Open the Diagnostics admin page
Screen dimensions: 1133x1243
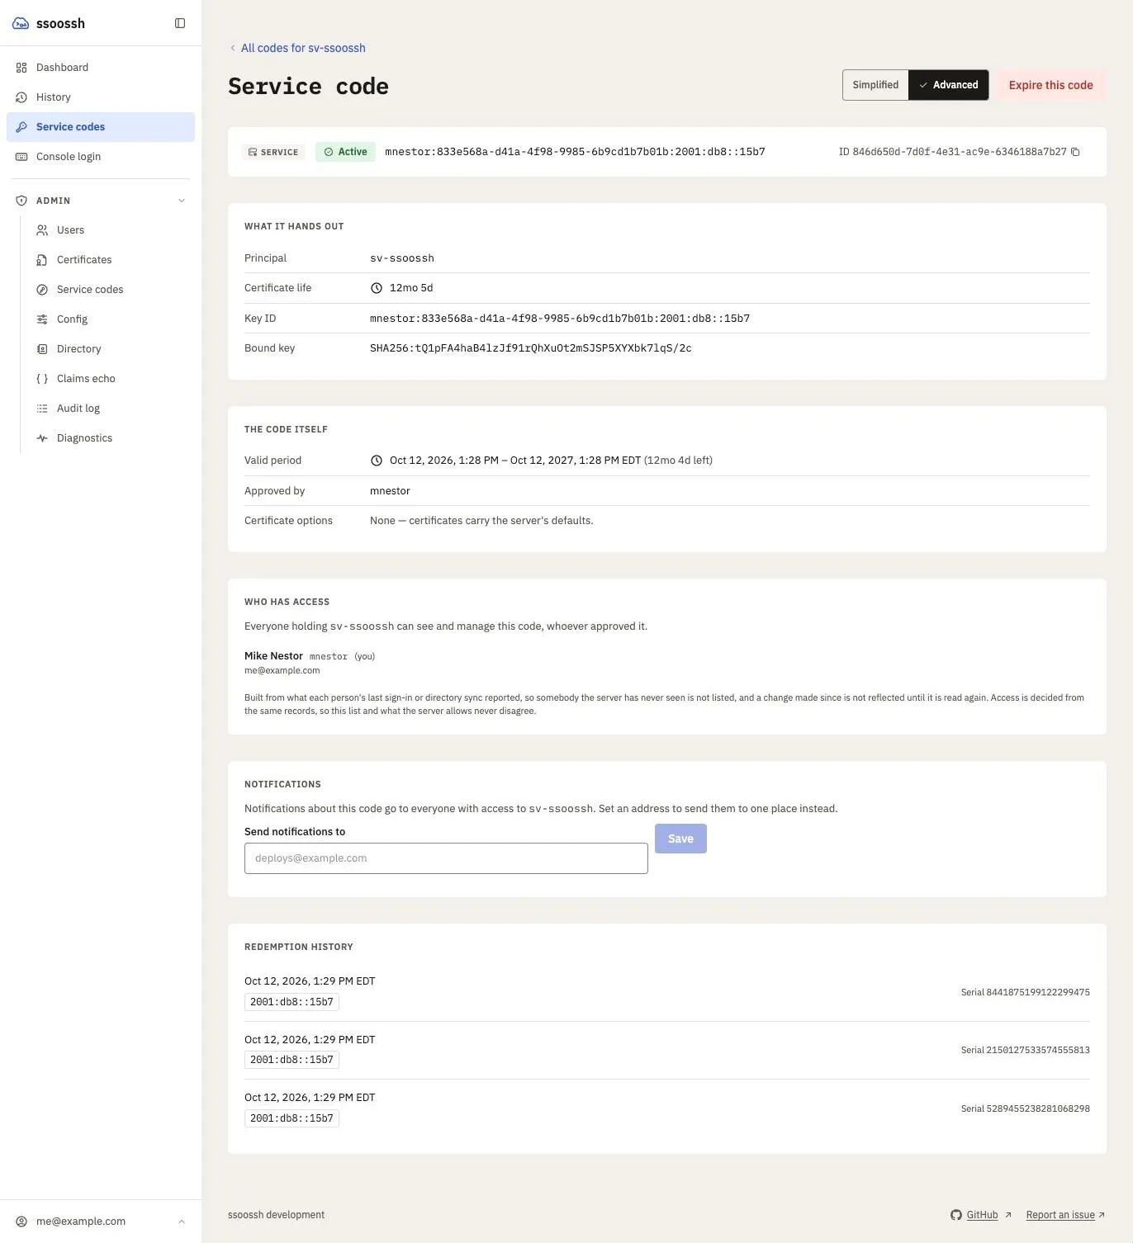[111, 438]
